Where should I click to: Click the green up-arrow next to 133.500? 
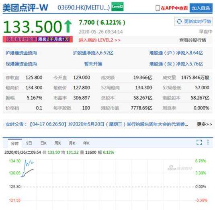(x=68, y=26)
